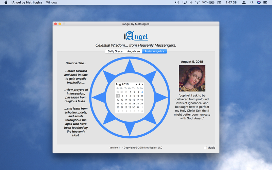The height and width of the screenshot is (170, 272).
Task: Open the Angelicae tab
Action: click(133, 51)
